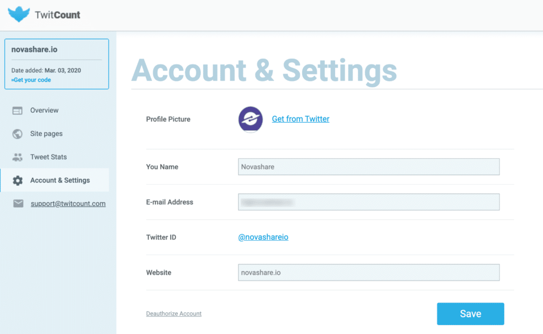The width and height of the screenshot is (543, 334).
Task: Focus the Website input field
Action: pyautogui.click(x=369, y=273)
